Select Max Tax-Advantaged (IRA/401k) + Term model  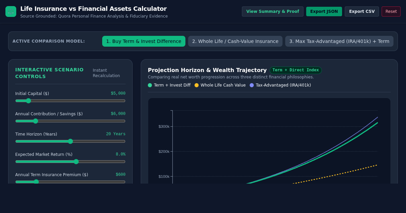click(339, 41)
